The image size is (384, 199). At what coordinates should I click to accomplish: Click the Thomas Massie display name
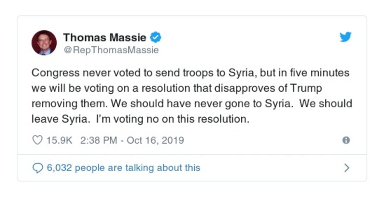pos(105,37)
